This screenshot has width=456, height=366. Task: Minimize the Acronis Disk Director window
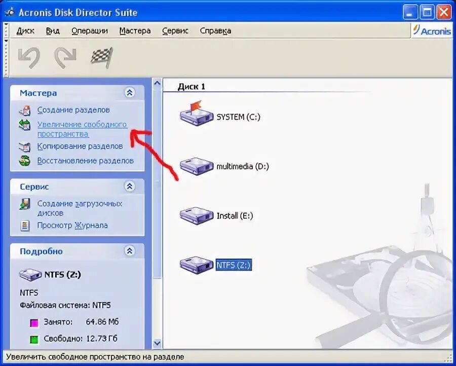pos(410,13)
